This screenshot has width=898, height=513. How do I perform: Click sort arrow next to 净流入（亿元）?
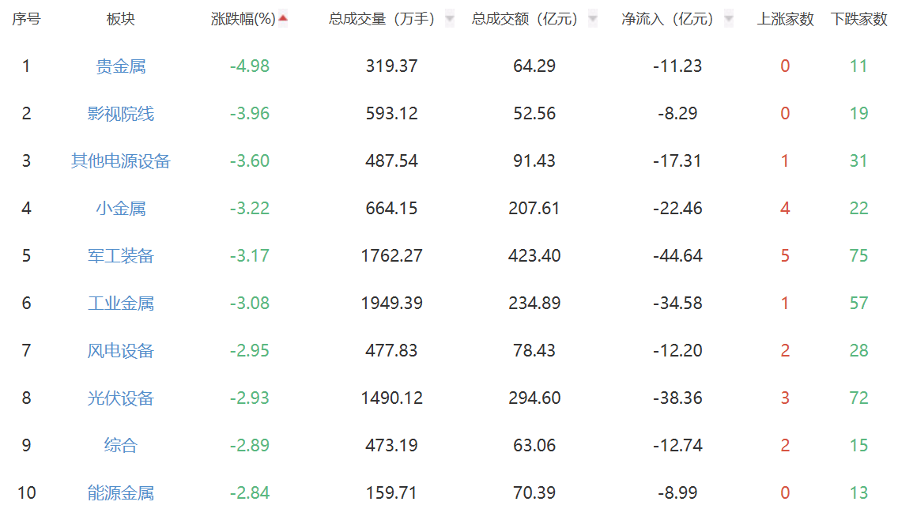pyautogui.click(x=728, y=19)
